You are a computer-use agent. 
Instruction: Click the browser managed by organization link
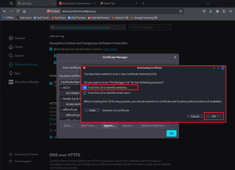pos(83,27)
